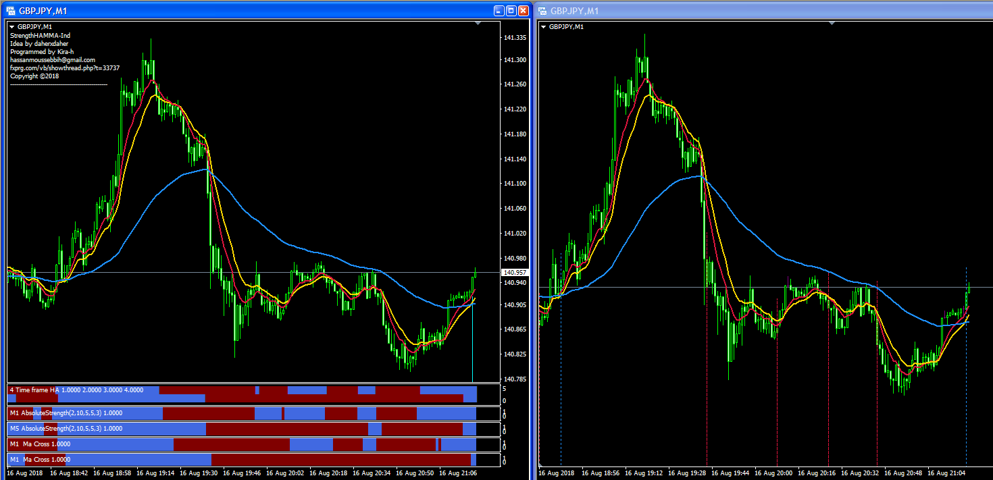Select the M1 AbsoluteStrength indicator label

click(66, 412)
